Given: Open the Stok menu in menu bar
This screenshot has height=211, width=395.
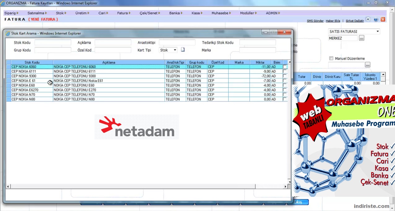Looking at the screenshot, I should point(61,13).
